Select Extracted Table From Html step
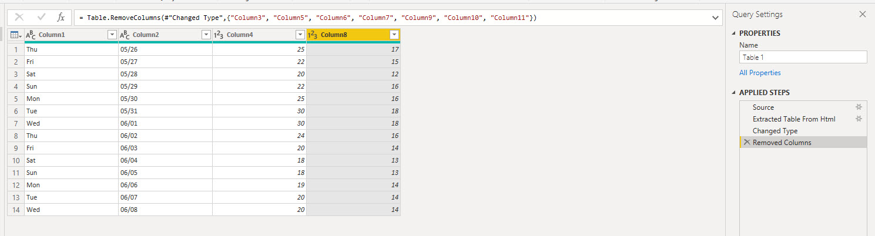The image size is (875, 236). pyautogui.click(x=803, y=119)
